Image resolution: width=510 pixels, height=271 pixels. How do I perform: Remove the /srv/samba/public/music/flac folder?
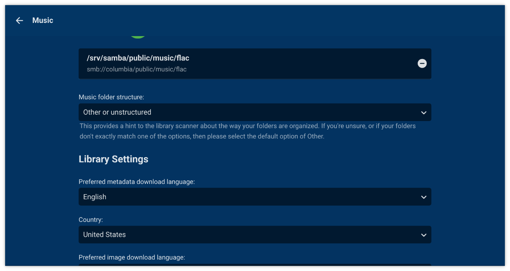pyautogui.click(x=422, y=63)
